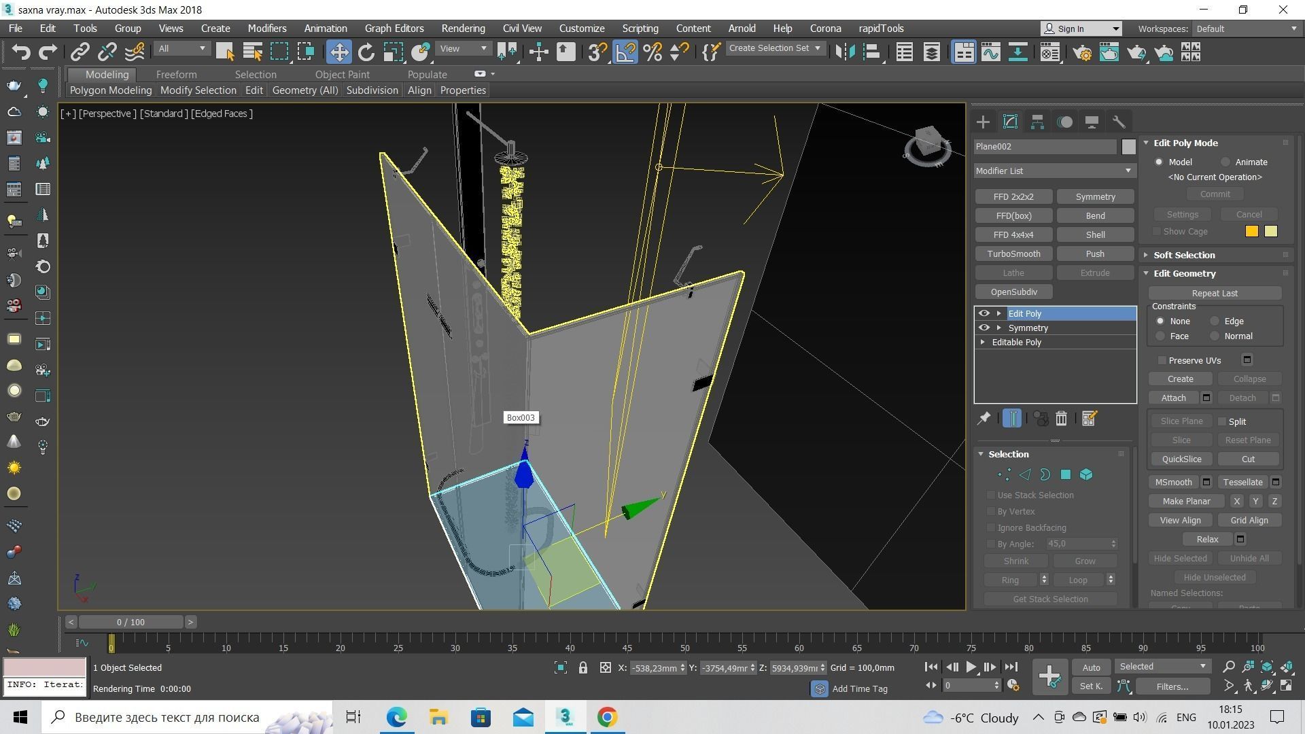Select the Edge constraint radio button
The height and width of the screenshot is (734, 1305).
coord(1215,321)
